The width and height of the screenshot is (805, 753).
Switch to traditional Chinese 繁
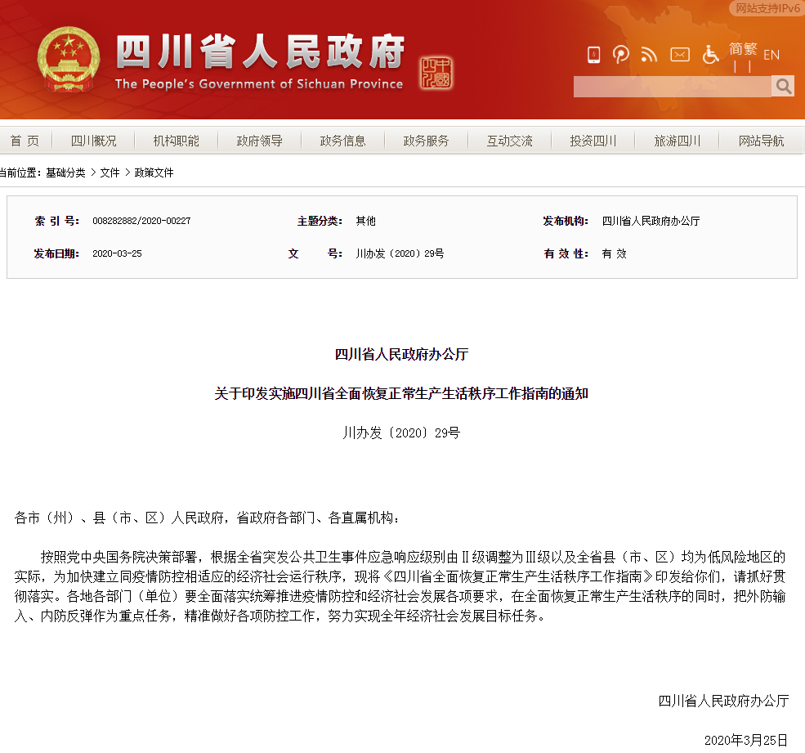coord(750,49)
